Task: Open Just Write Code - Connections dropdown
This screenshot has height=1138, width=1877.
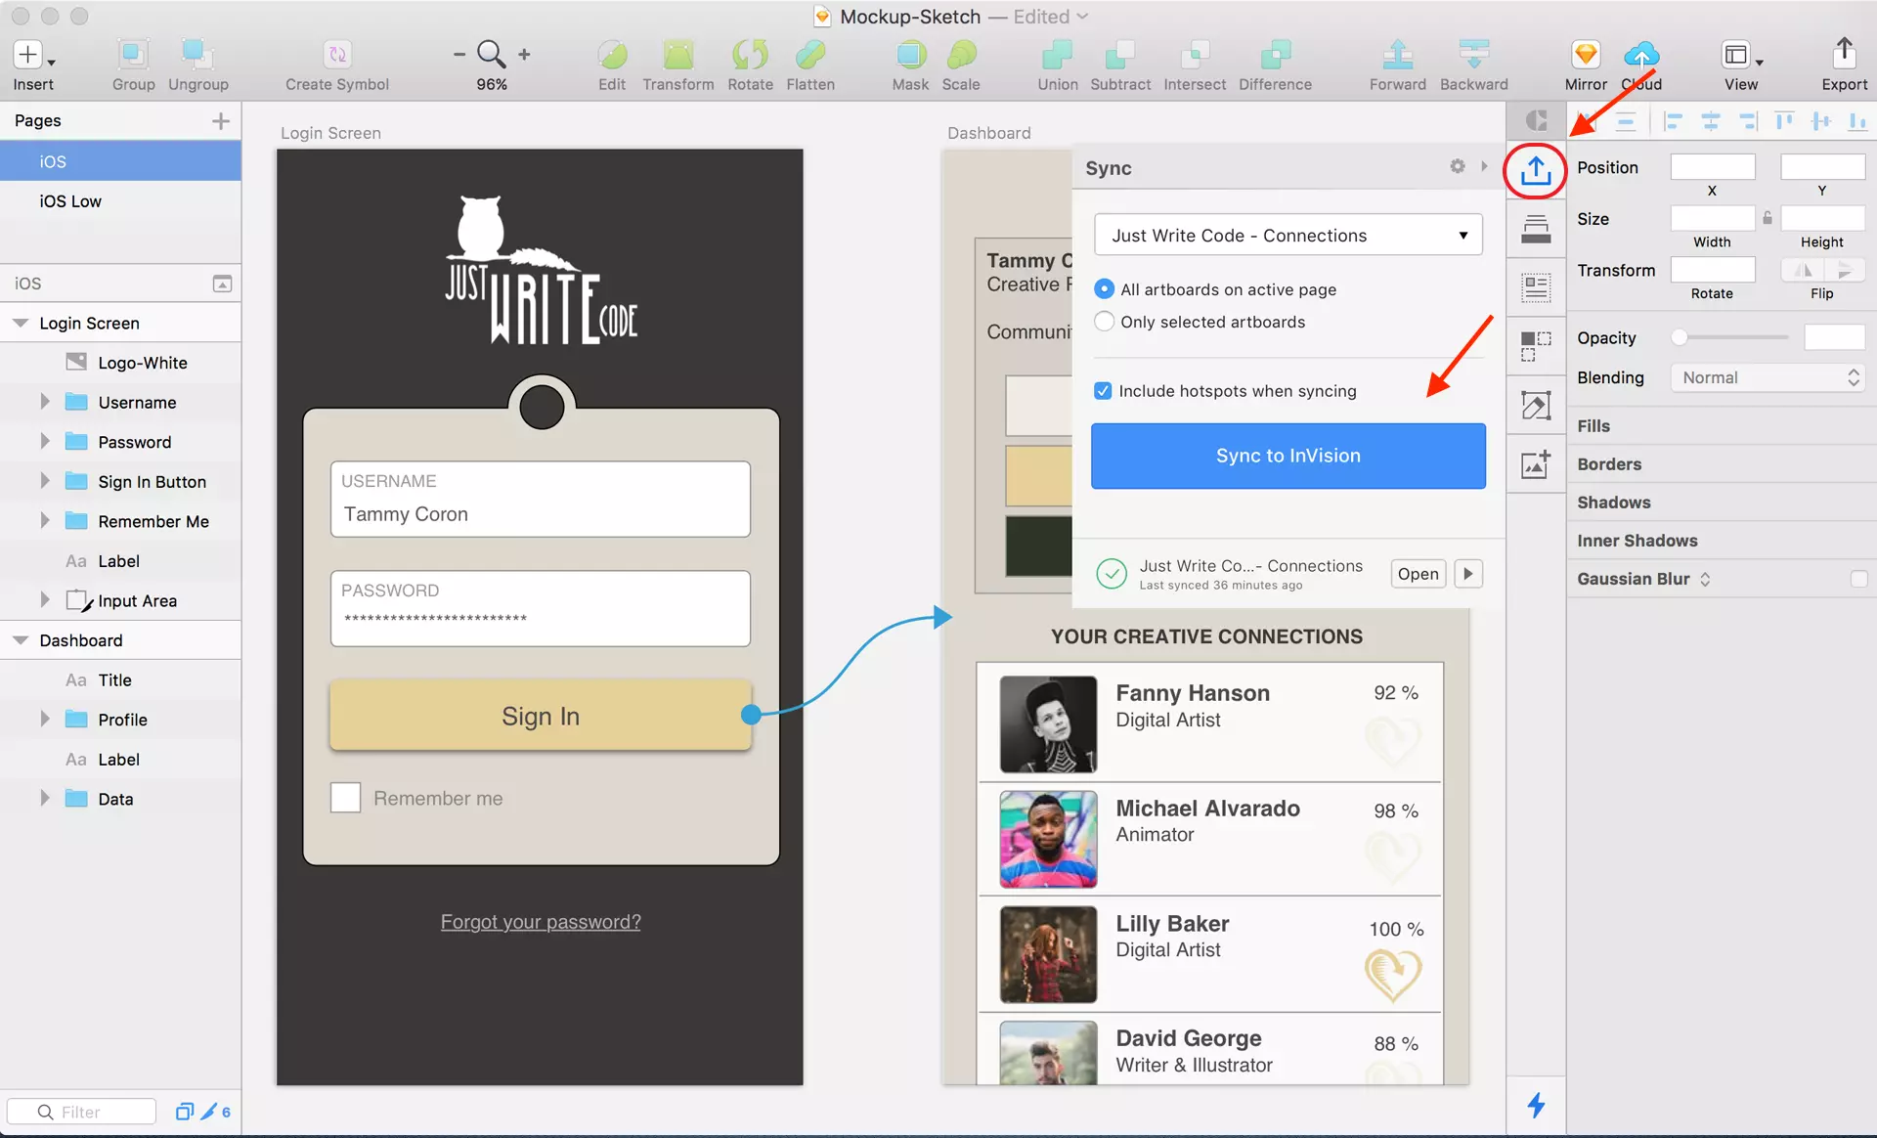Action: point(1288,236)
